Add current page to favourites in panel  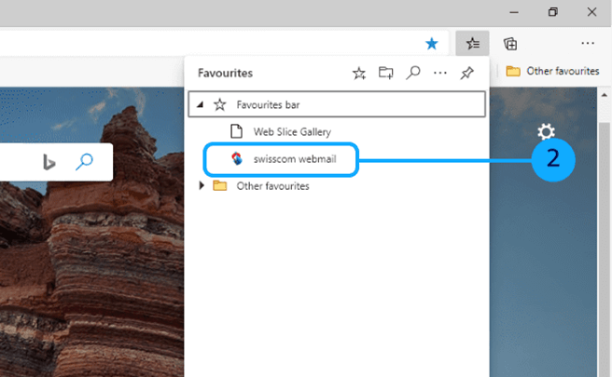358,73
